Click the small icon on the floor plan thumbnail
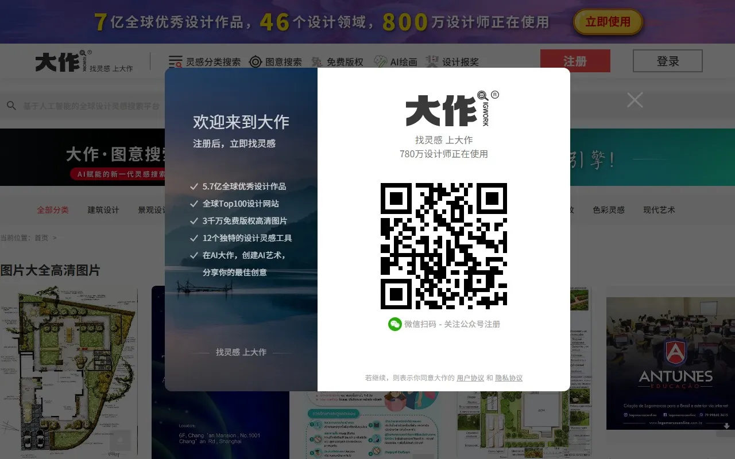Image resolution: width=735 pixels, height=459 pixels. pos(120,441)
